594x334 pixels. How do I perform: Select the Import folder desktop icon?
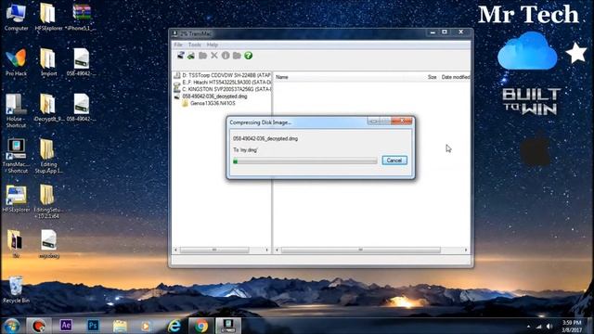[x=48, y=62]
